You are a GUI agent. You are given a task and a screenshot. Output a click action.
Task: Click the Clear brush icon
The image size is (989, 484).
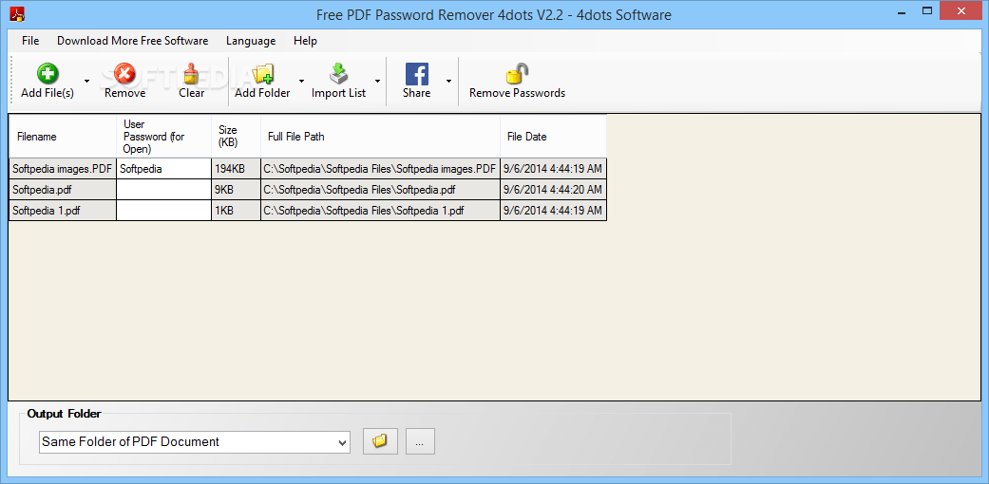191,74
